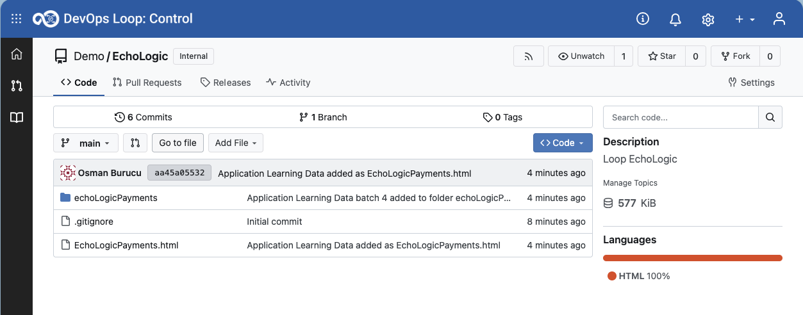Click the database size icon
This screenshot has width=803, height=315.
[608, 203]
